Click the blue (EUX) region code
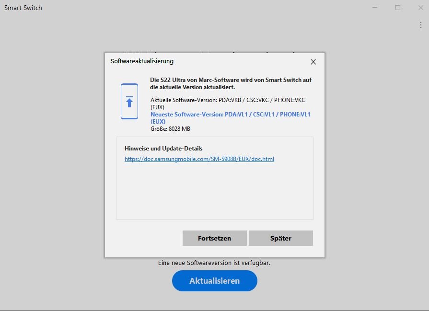This screenshot has height=311, width=429. [x=158, y=122]
